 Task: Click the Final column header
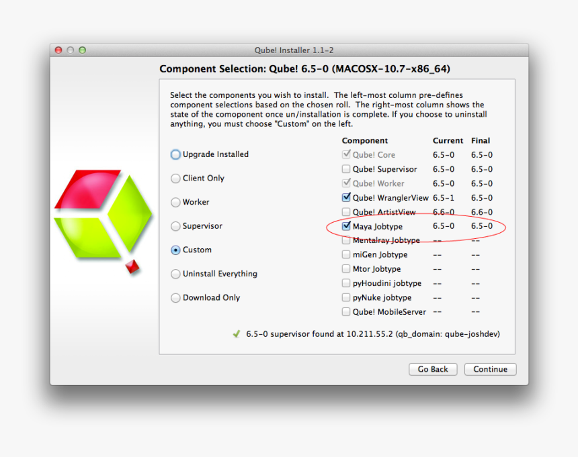[x=481, y=140]
